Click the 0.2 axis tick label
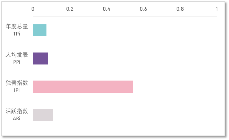Screen dimensions: 229x140 click(x=70, y=9)
